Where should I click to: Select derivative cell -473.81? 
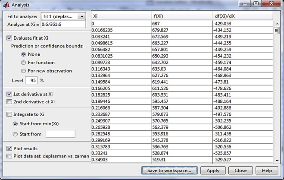point(243,82)
